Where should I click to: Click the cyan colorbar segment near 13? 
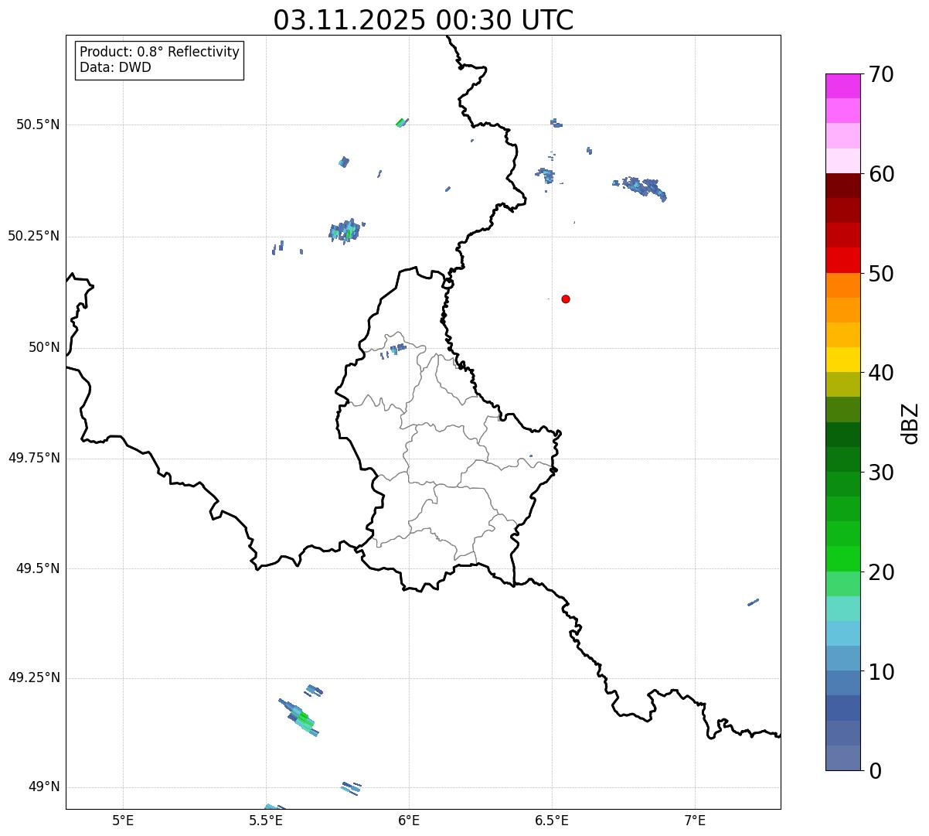tap(842, 633)
